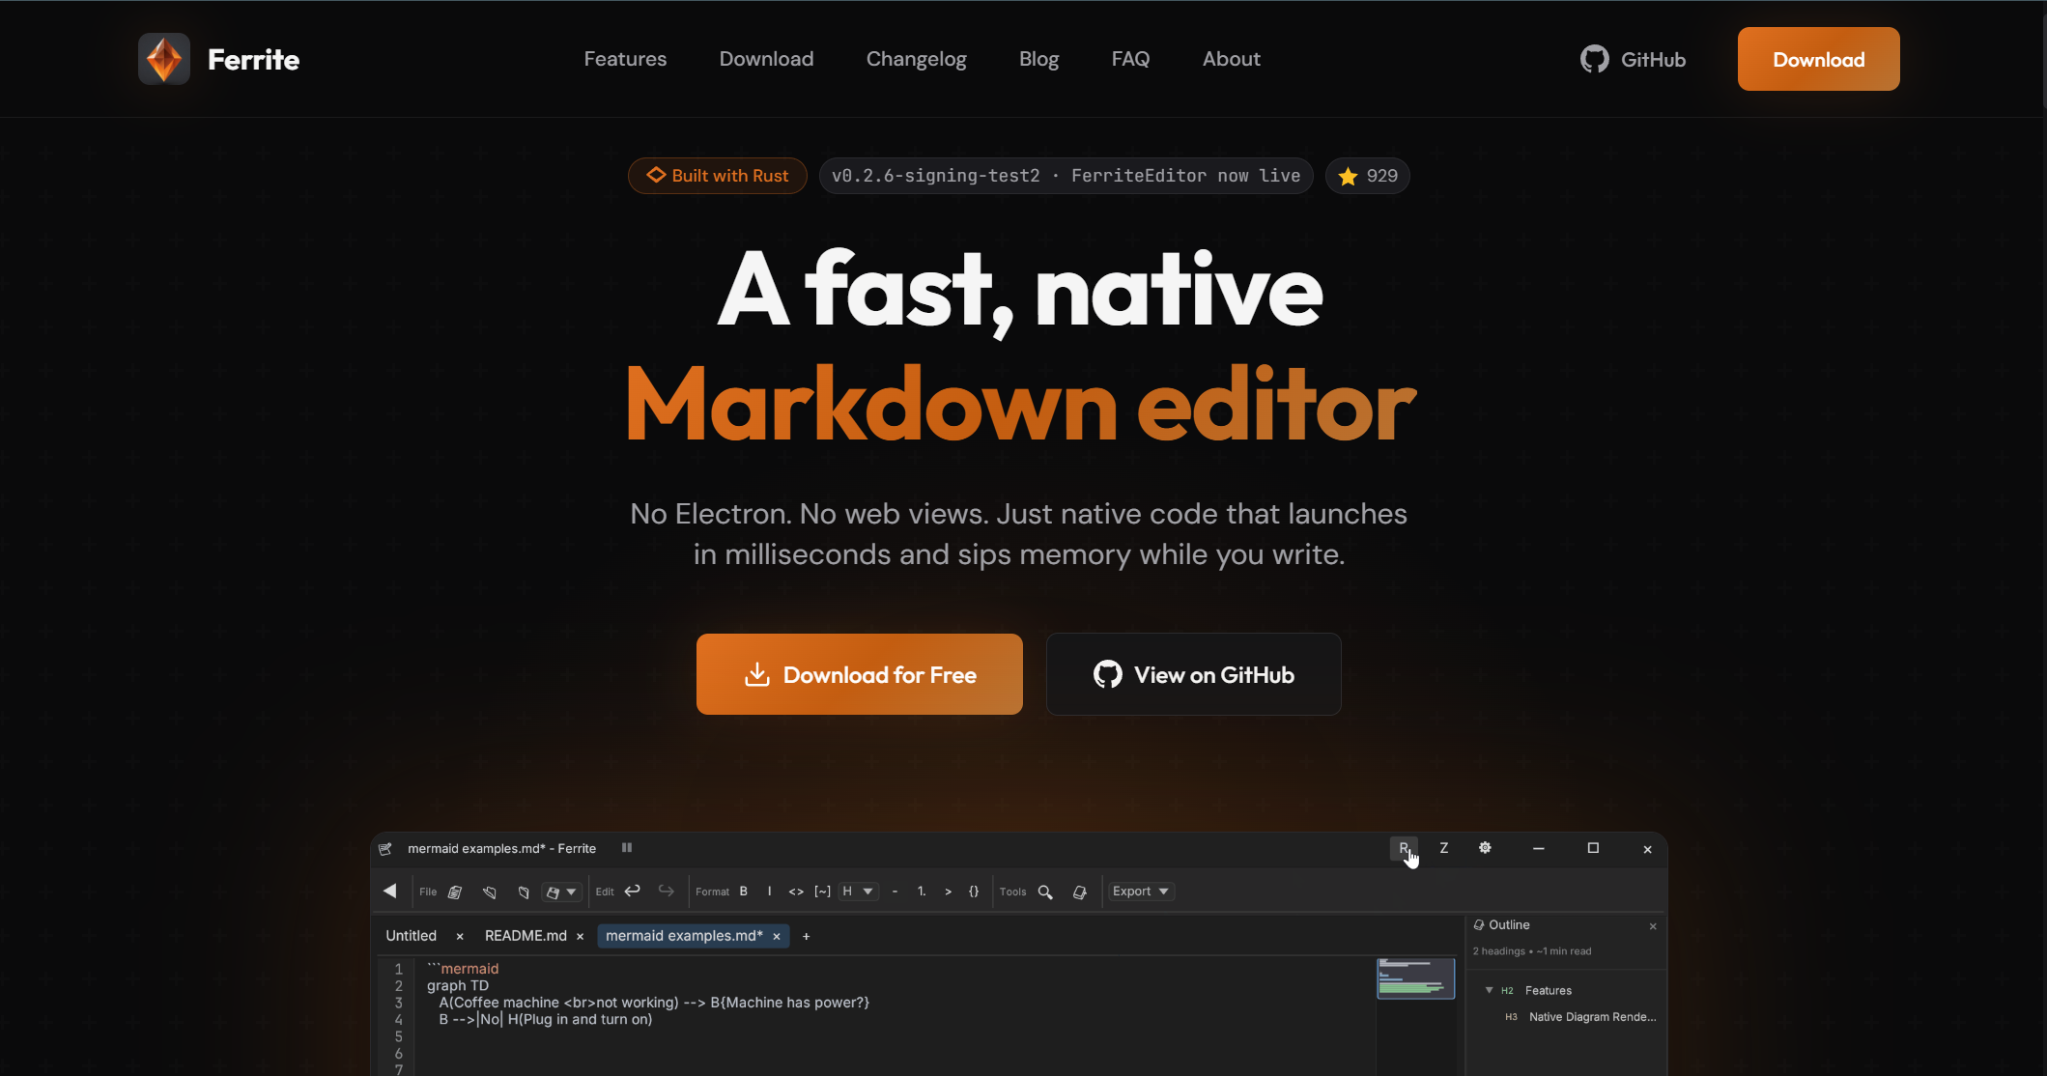Click the star count badge

pyautogui.click(x=1368, y=176)
